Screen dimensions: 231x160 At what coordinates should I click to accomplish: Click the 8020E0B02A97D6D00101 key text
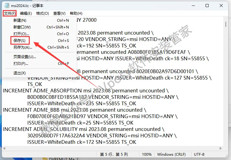click(165, 71)
